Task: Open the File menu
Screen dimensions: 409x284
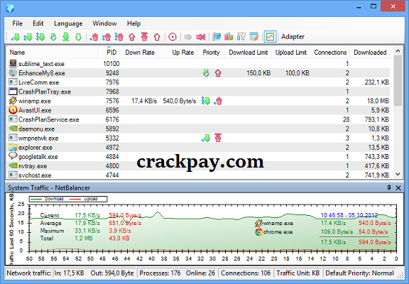Action: click(18, 23)
